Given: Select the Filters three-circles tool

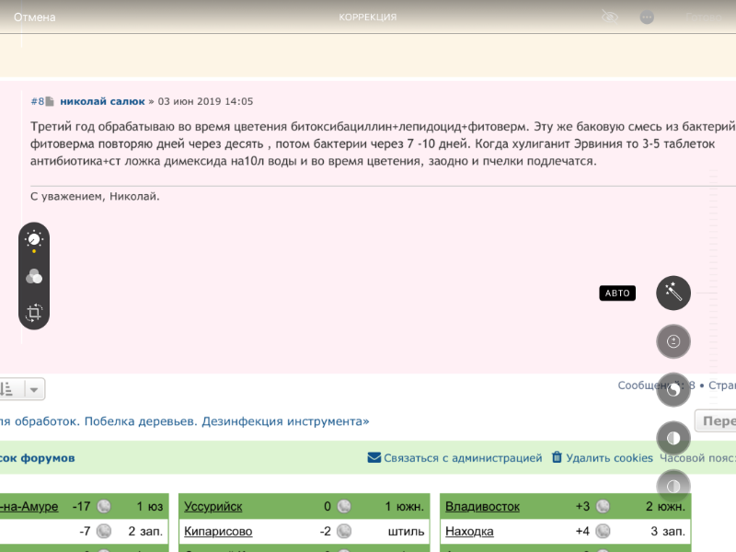Looking at the screenshot, I should click(34, 276).
